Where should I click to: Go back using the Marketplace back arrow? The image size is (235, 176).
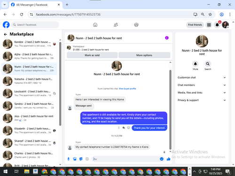6,34
